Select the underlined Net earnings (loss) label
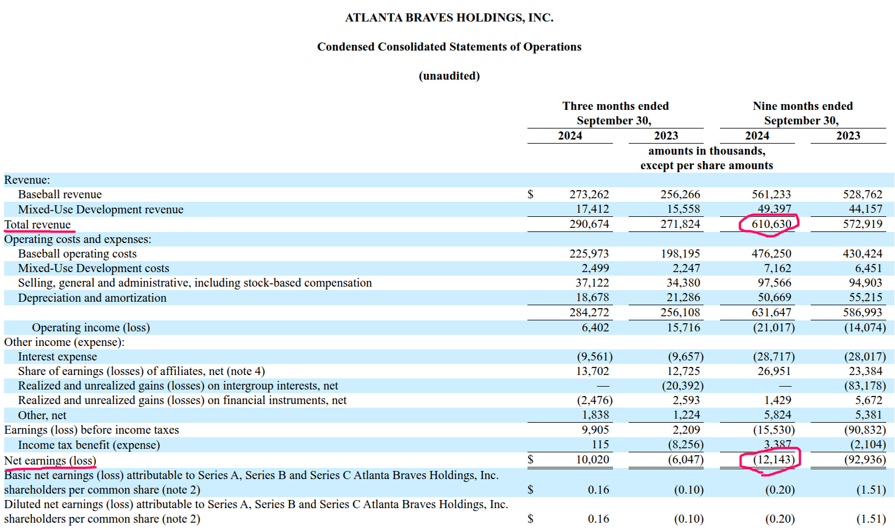The height and width of the screenshot is (532, 895). click(50, 461)
